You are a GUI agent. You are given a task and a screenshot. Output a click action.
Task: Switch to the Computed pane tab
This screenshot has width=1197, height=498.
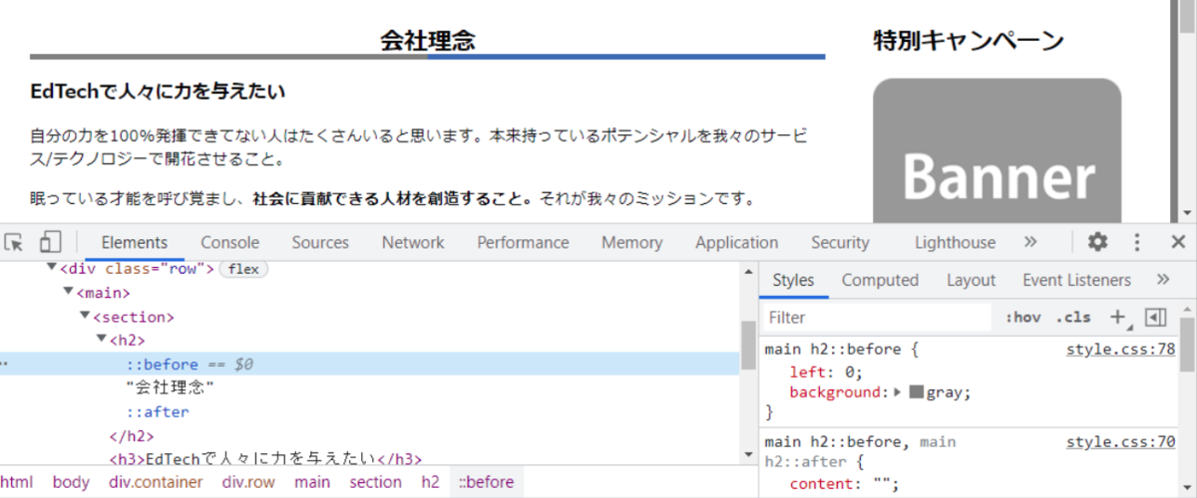[x=880, y=280]
